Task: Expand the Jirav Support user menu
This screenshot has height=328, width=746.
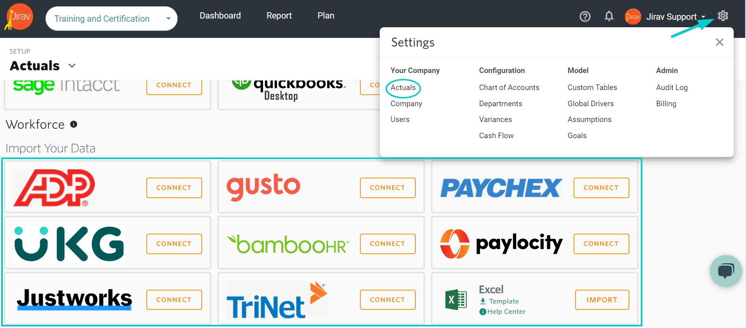Action: pos(676,17)
